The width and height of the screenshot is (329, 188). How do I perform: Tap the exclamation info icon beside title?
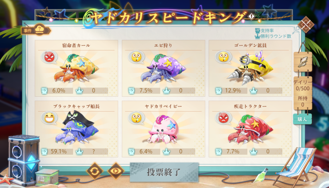pos(251,16)
